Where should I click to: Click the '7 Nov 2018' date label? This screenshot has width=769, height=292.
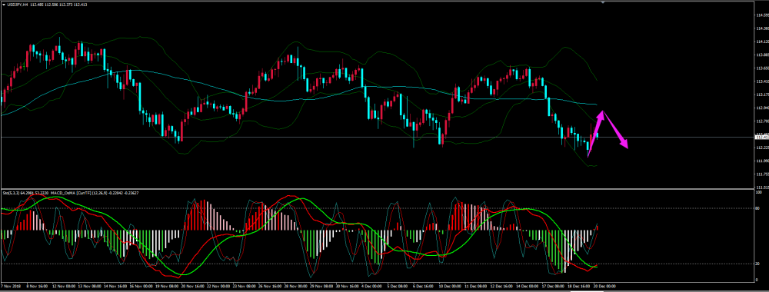pyautogui.click(x=12, y=285)
